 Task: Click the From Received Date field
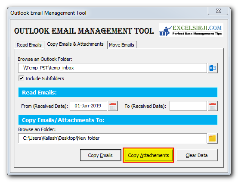pos(88,106)
